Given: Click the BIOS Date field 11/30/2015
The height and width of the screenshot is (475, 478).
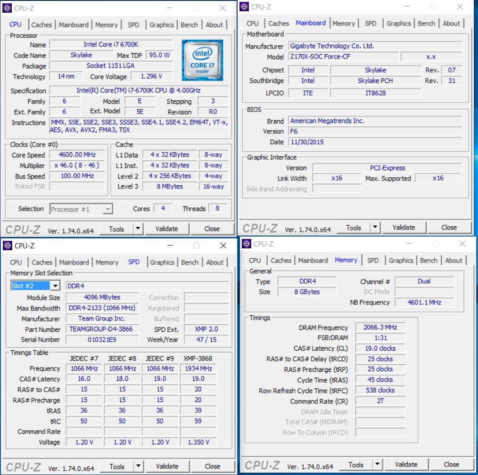Looking at the screenshot, I should tap(375, 142).
